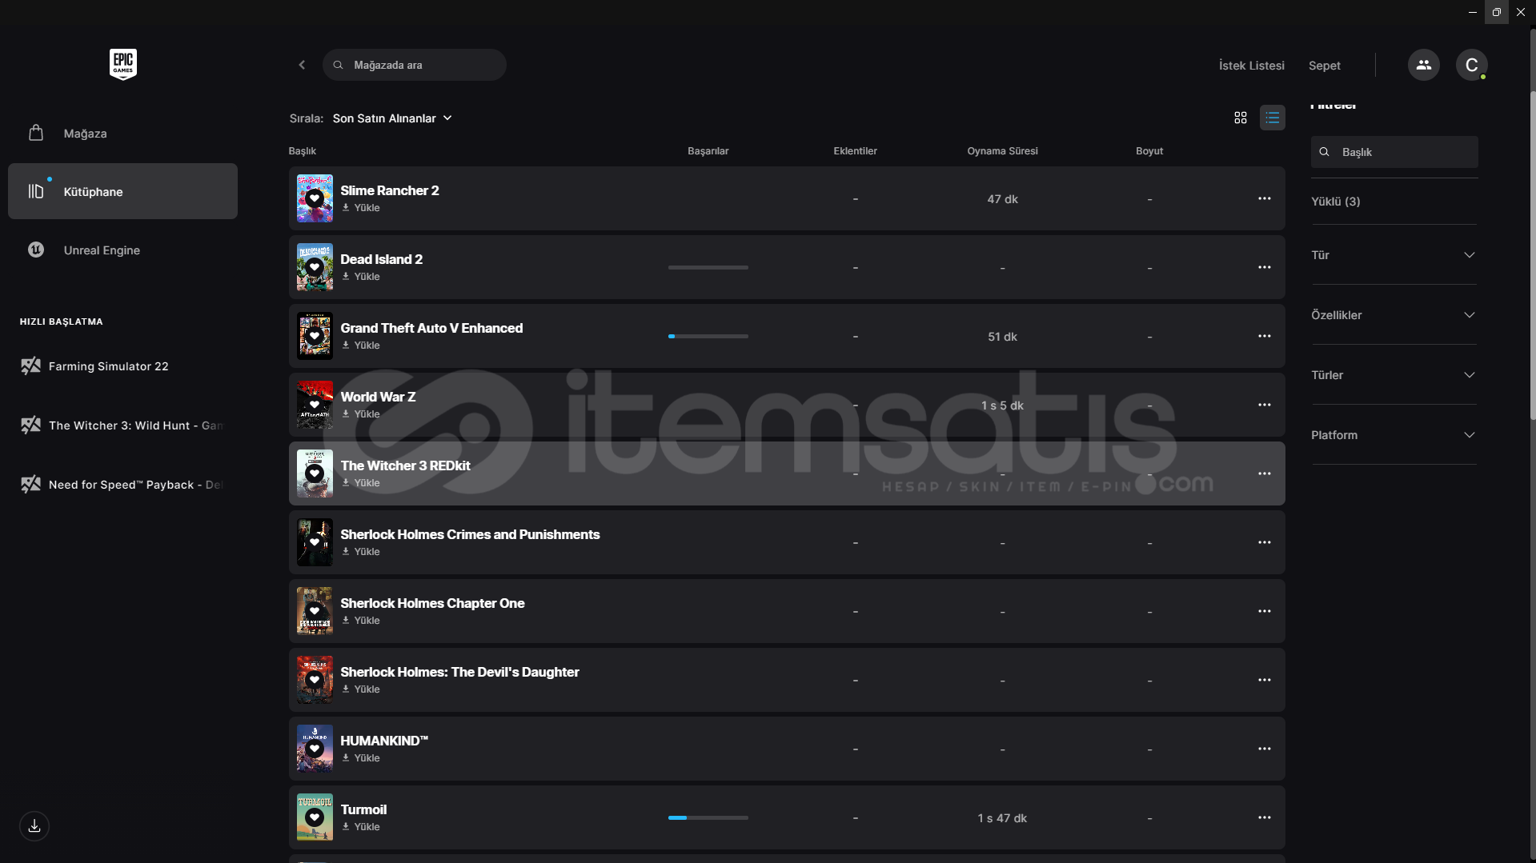This screenshot has height=863, width=1536.
Task: Focus the Mağazada ara search field
Action: coord(415,65)
